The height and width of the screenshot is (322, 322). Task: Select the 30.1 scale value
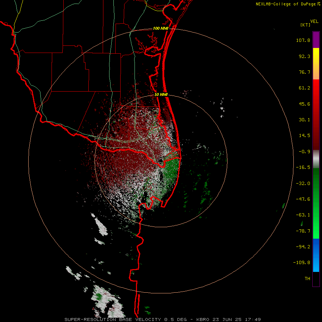click(304, 120)
